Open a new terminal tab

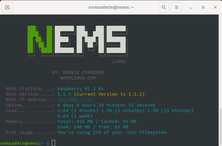click(x=7, y=7)
